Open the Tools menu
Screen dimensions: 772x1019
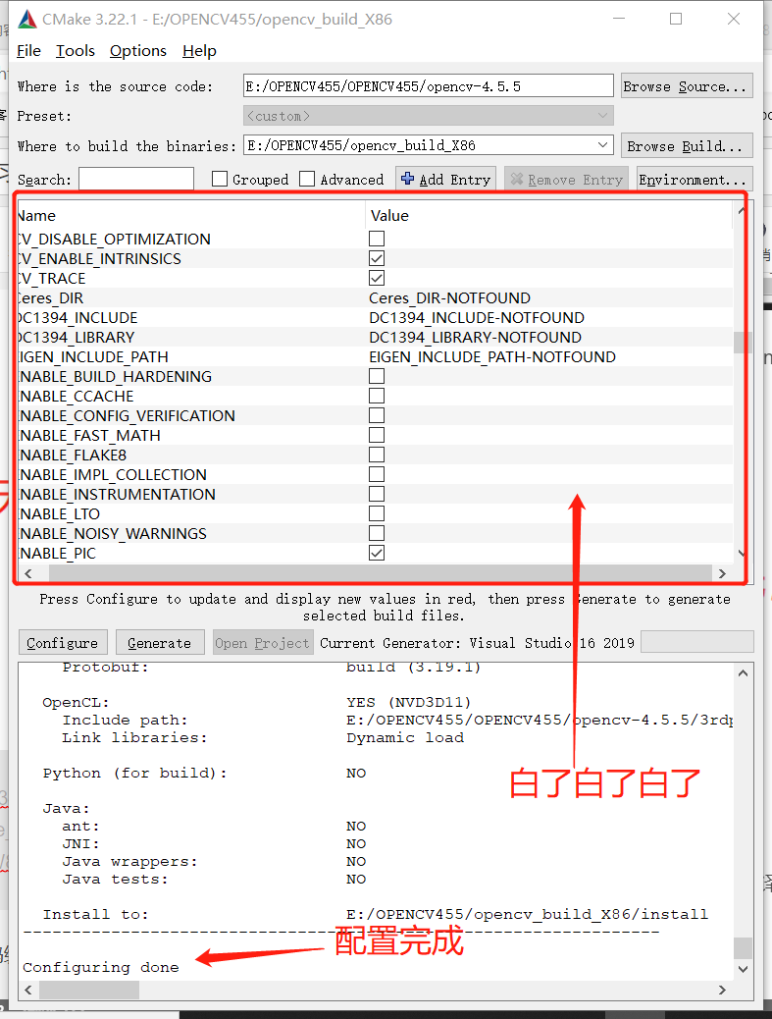click(x=76, y=51)
